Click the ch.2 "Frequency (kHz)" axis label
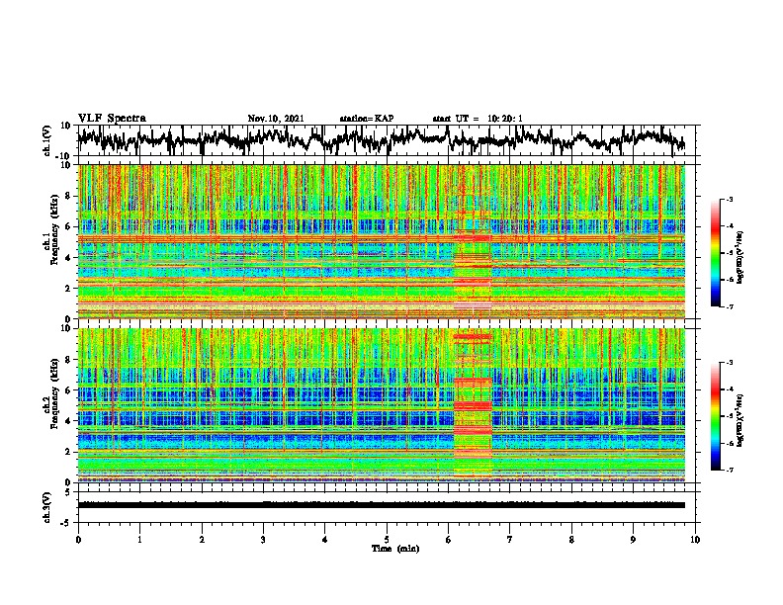The width and height of the screenshot is (783, 605). [x=54, y=393]
